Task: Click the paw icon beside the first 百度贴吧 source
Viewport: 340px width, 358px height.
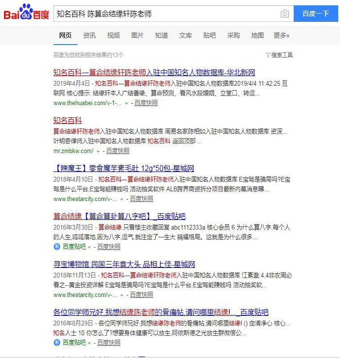Action: pyautogui.click(x=57, y=247)
